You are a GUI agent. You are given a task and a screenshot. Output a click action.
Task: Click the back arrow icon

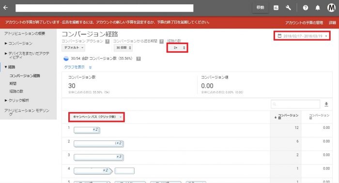tap(6, 8)
